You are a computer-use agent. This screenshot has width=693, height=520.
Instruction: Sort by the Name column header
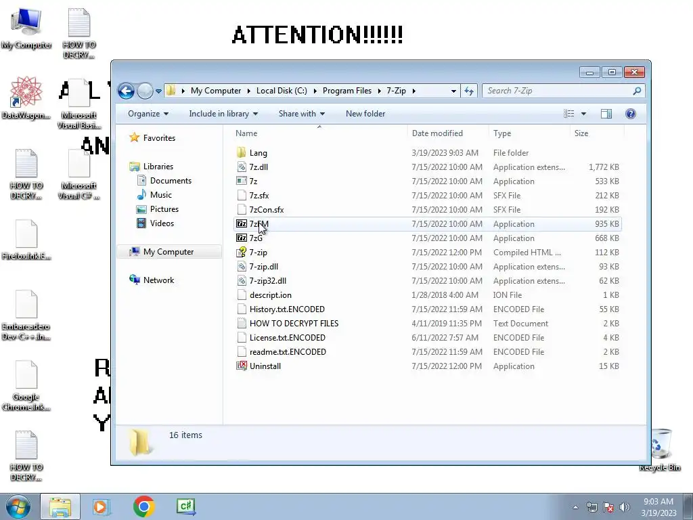[246, 133]
